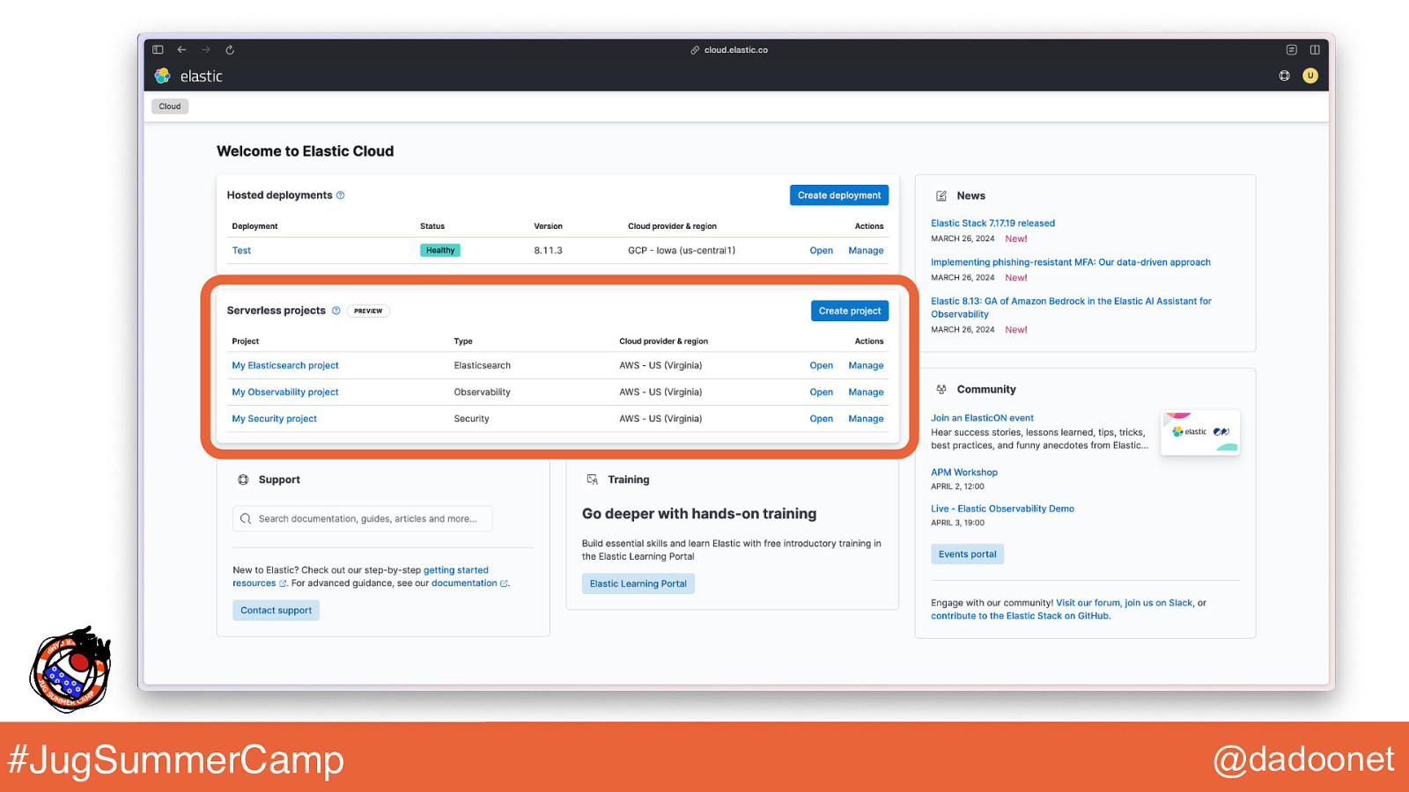Viewport: 1409px width, 792px height.
Task: Open contribute to Elastic Stack on GitHub link
Action: point(1020,616)
